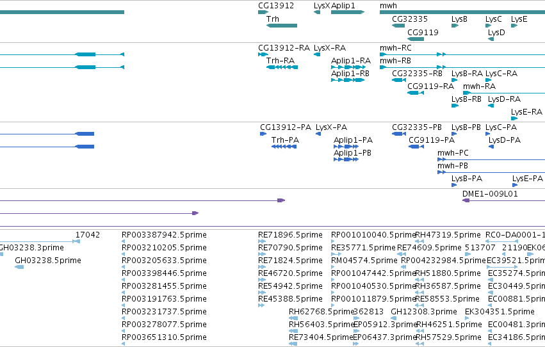Click EST feature 17042
This screenshot has width=545, height=347.
coord(88,235)
